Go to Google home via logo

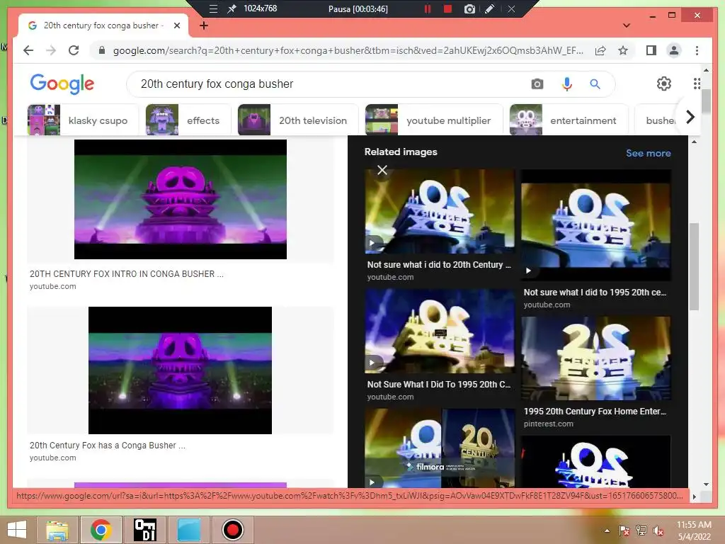point(62,84)
